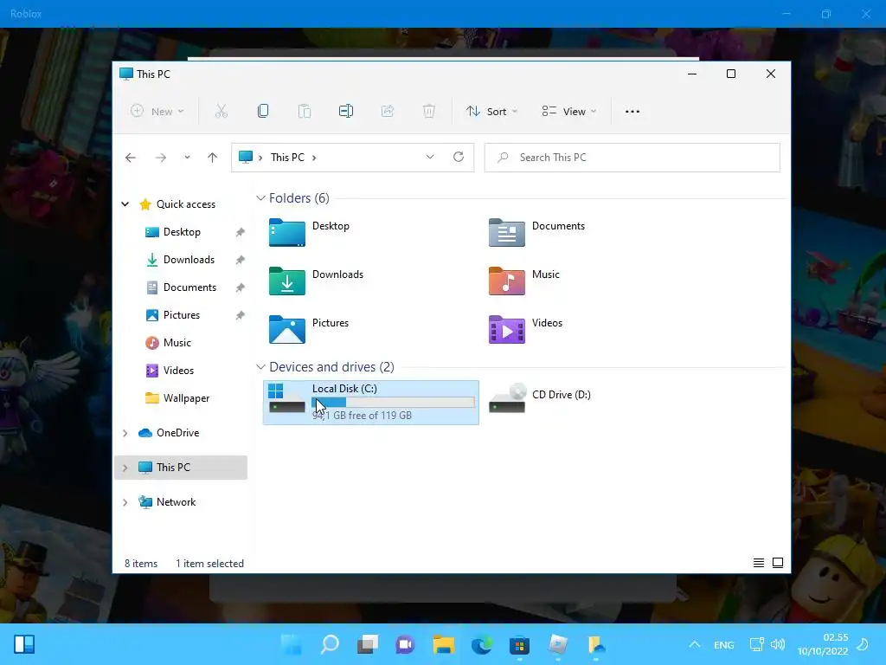Click the Copy icon in toolbar

(x=263, y=112)
